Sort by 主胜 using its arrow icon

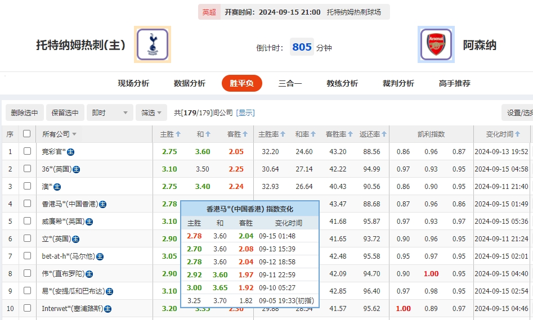coord(178,134)
